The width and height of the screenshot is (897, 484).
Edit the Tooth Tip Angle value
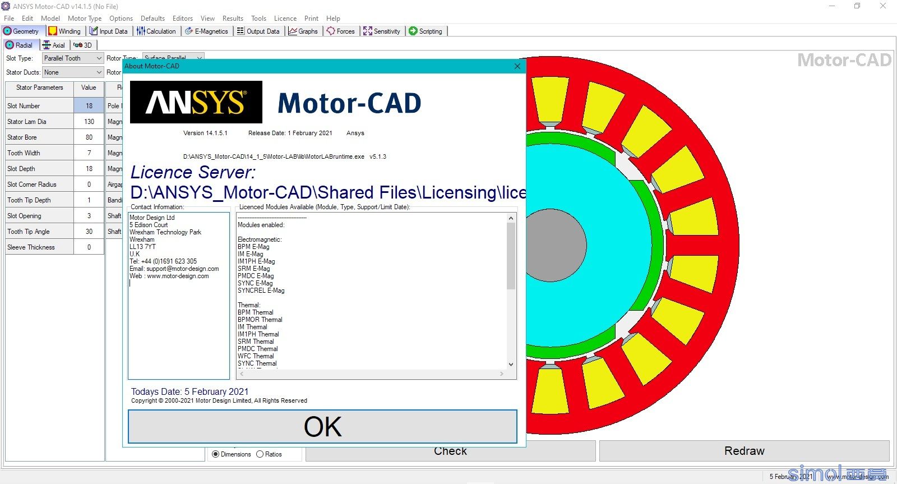click(x=89, y=231)
